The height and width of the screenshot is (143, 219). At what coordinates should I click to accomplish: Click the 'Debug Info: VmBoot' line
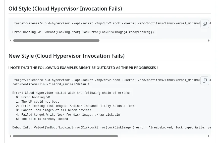pyautogui.click(x=112, y=127)
